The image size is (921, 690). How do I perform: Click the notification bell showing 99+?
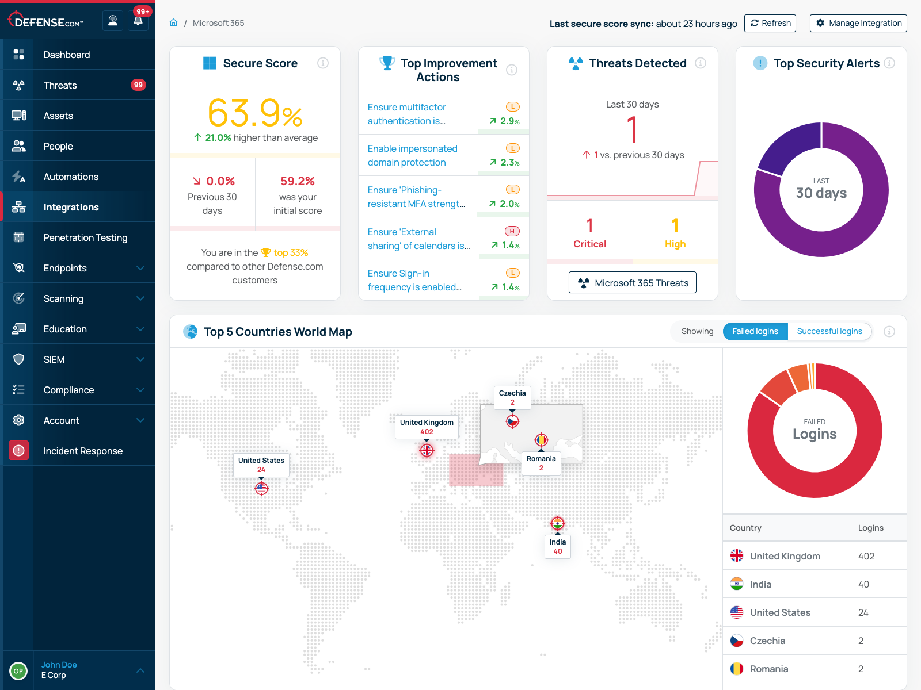(x=138, y=20)
